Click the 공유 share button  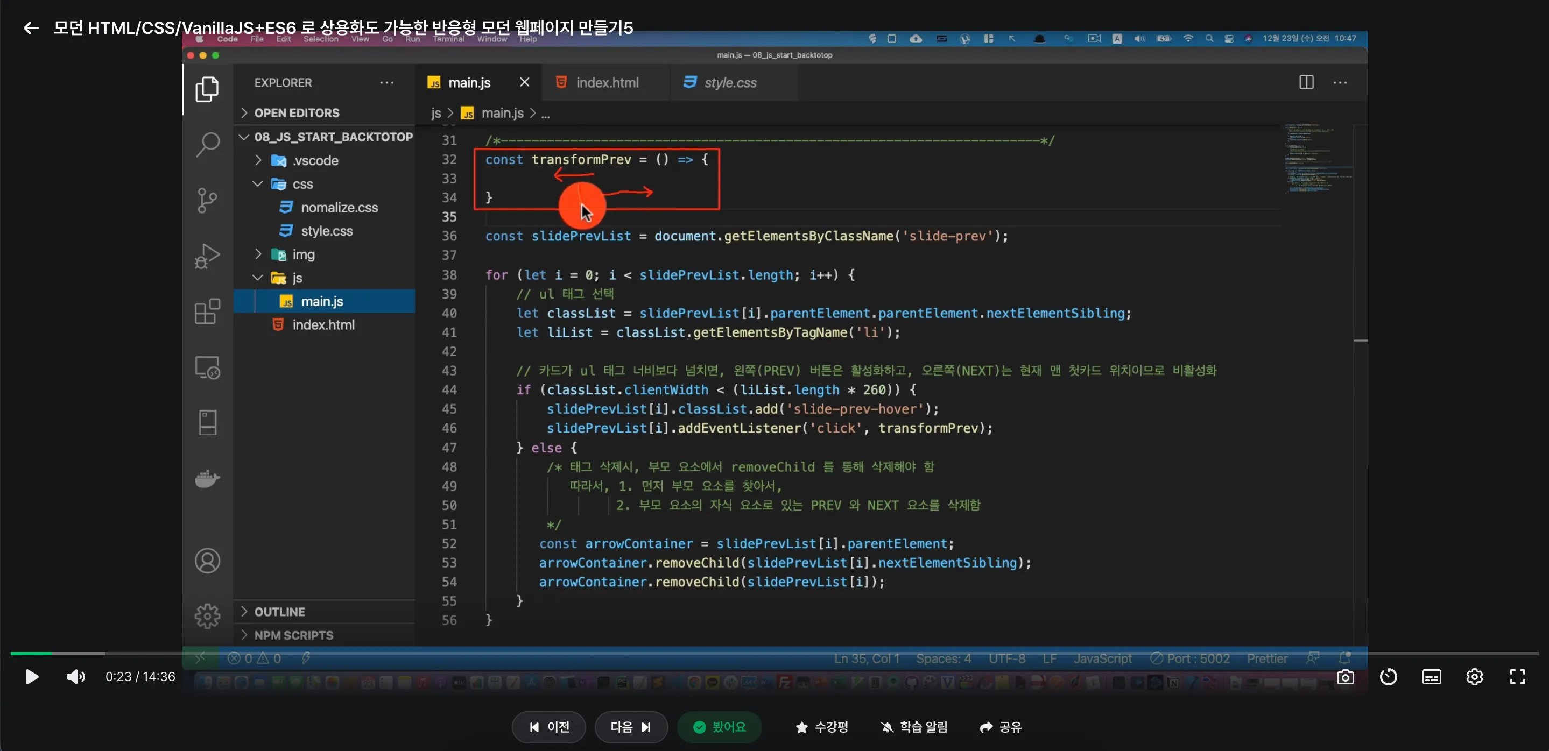[1001, 727]
